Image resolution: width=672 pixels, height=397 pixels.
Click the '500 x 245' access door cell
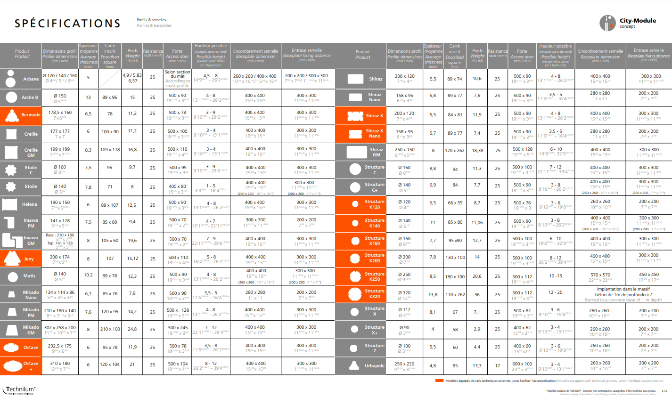pos(178,327)
